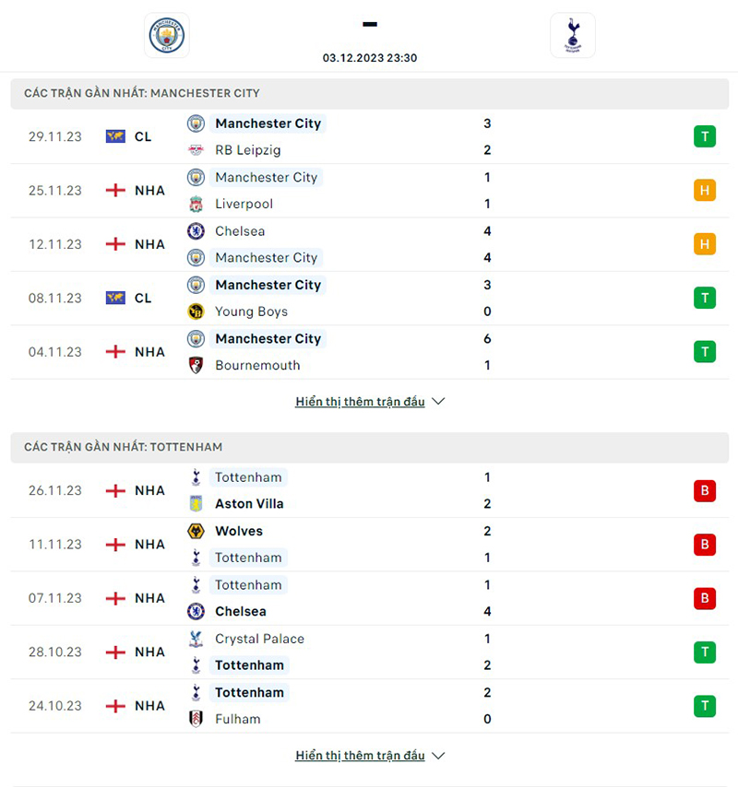Image resolution: width=738 pixels, height=787 pixels.
Task: Click orange H badge for Liverpool match
Action: click(705, 191)
